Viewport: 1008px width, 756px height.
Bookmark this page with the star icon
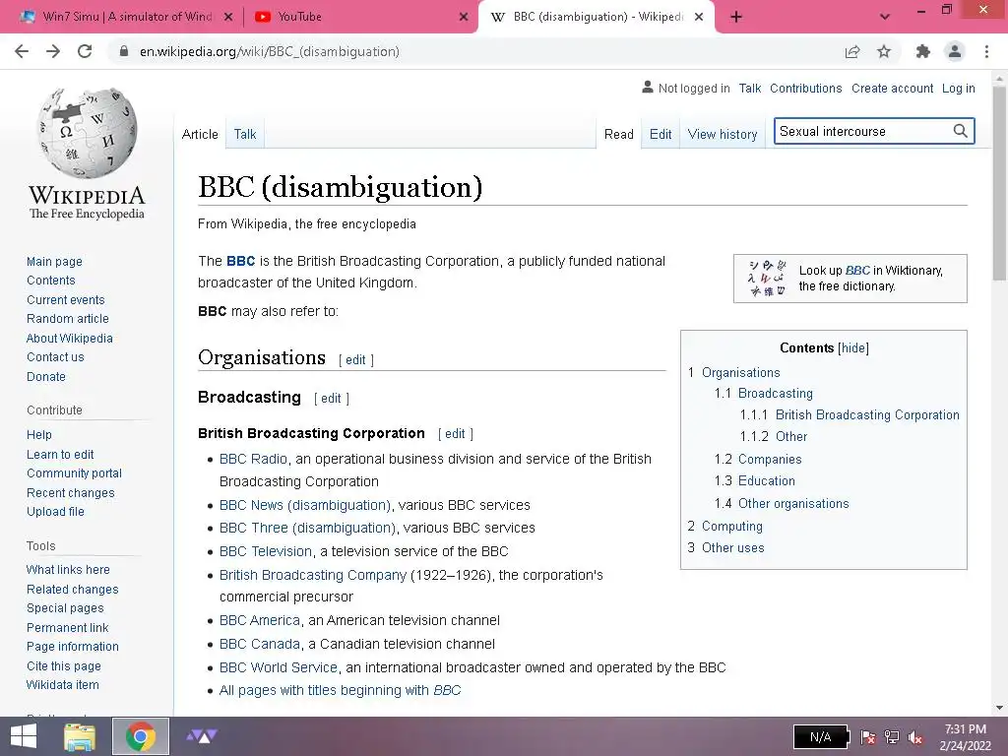(x=884, y=51)
